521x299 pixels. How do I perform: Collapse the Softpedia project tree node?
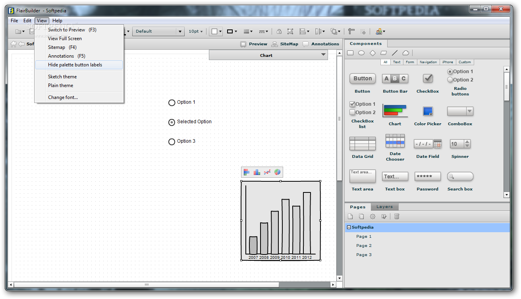point(349,227)
